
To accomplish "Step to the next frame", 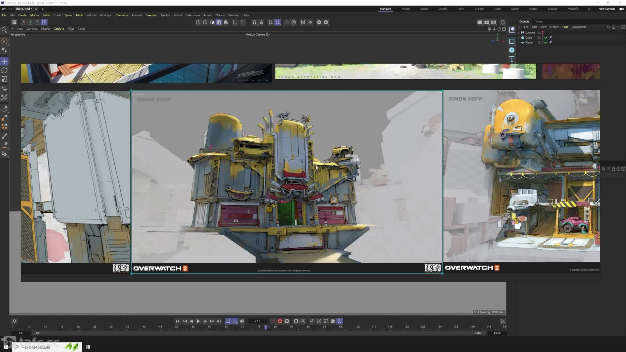I will pos(205,321).
